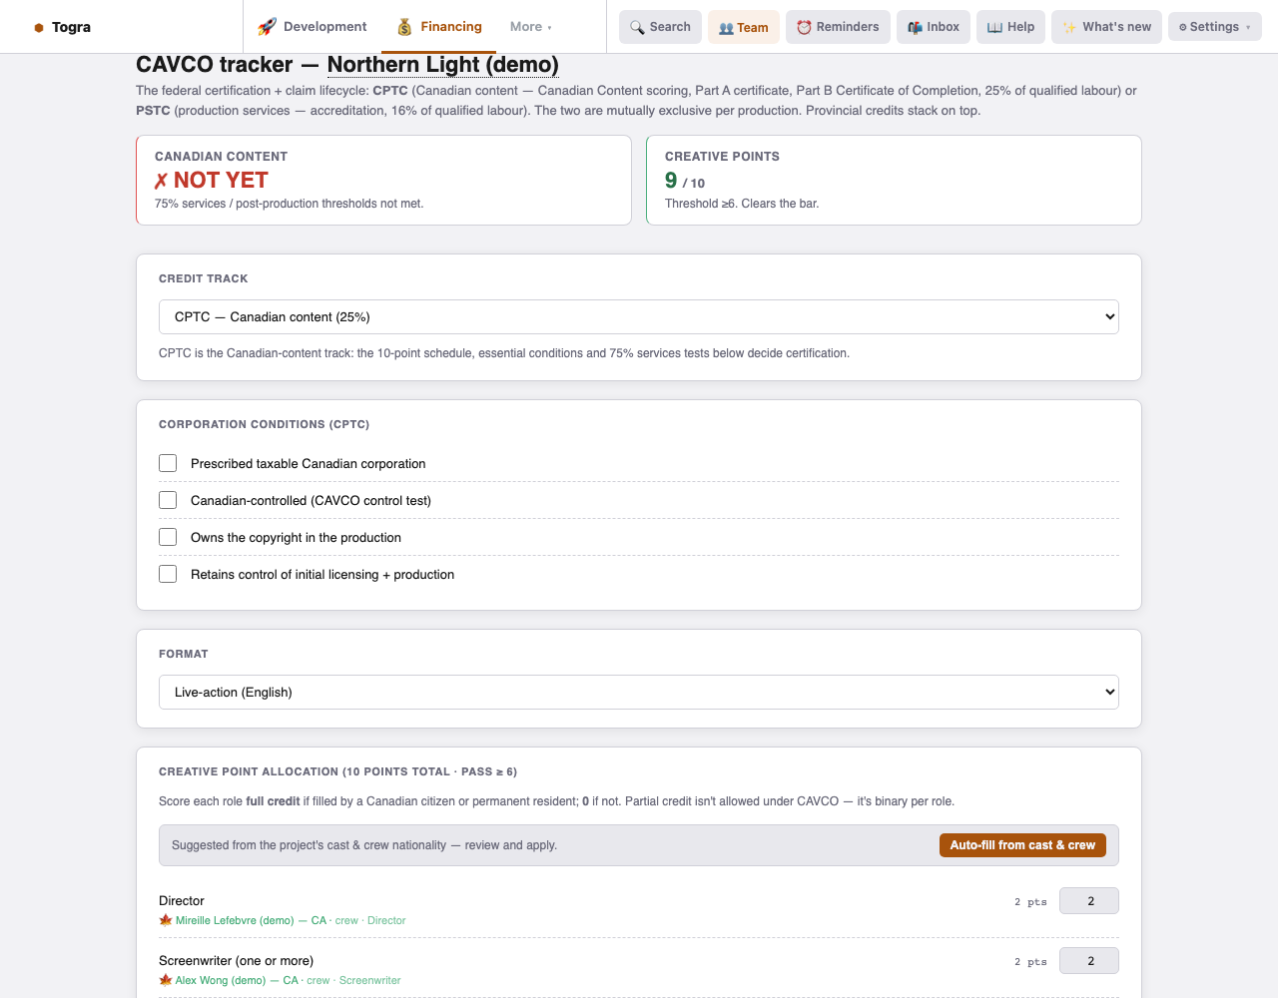
Task: Switch to the Development tab
Action: 313,27
